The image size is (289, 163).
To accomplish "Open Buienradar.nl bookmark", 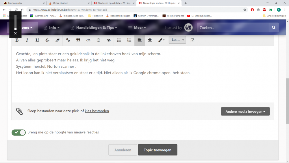I will [x=43, y=16].
